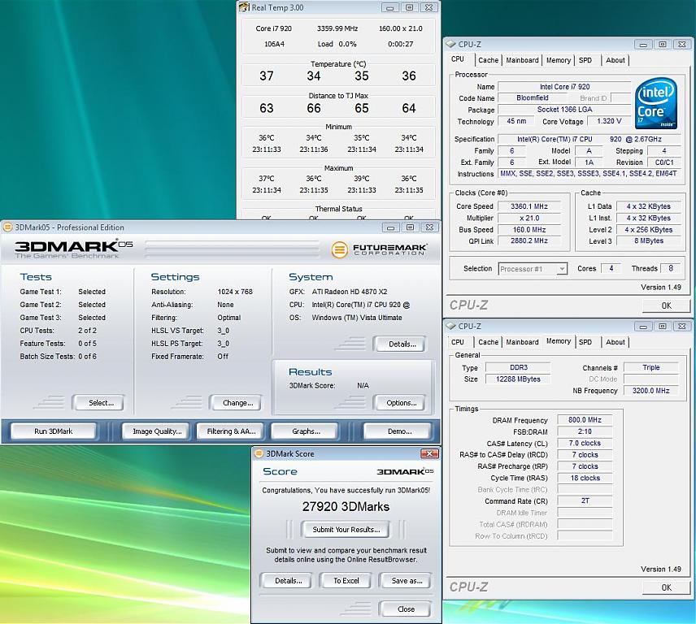Click title icon of CPU-Z memory Timings window
The height and width of the screenshot is (624, 696).
click(x=451, y=326)
